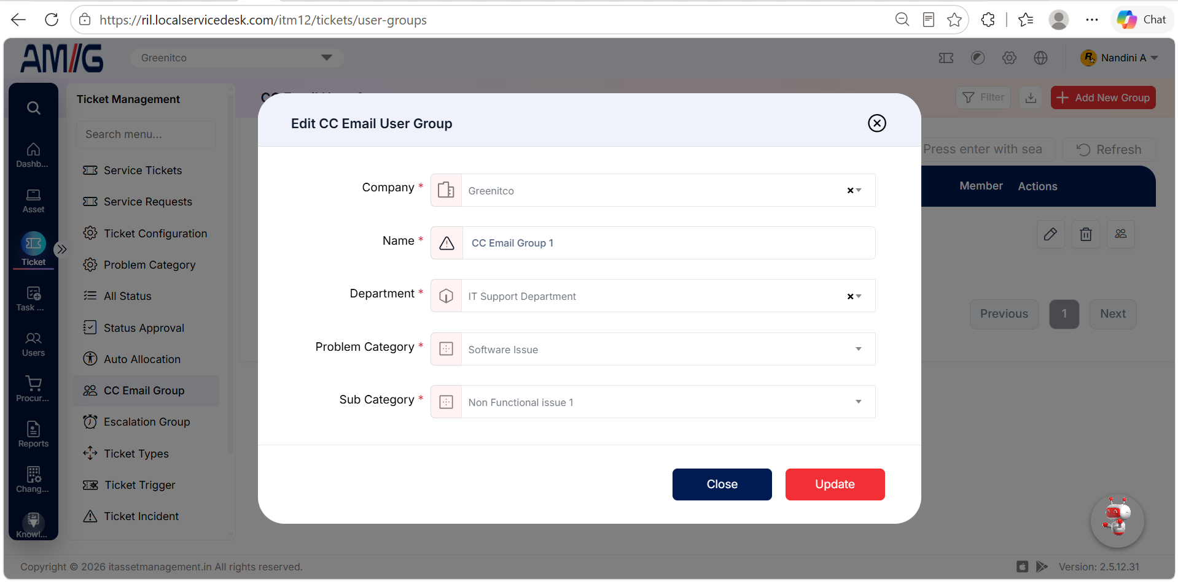Image resolution: width=1178 pixels, height=582 pixels.
Task: Go to Ticket Configuration
Action: click(146, 234)
